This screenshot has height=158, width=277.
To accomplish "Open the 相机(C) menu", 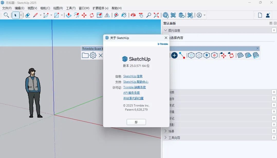I will click(45, 8).
